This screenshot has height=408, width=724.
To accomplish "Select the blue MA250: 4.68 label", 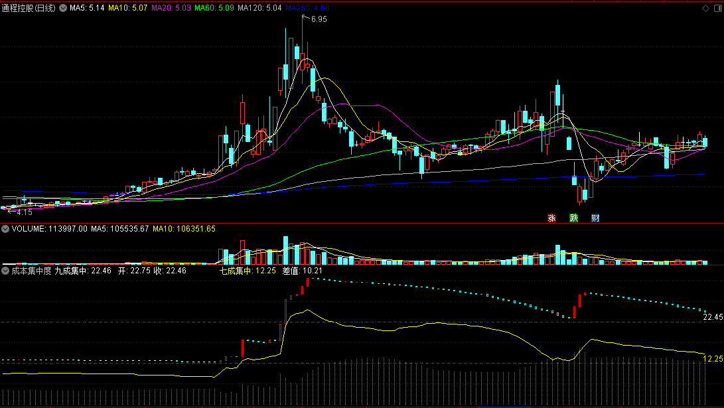I will point(307,8).
